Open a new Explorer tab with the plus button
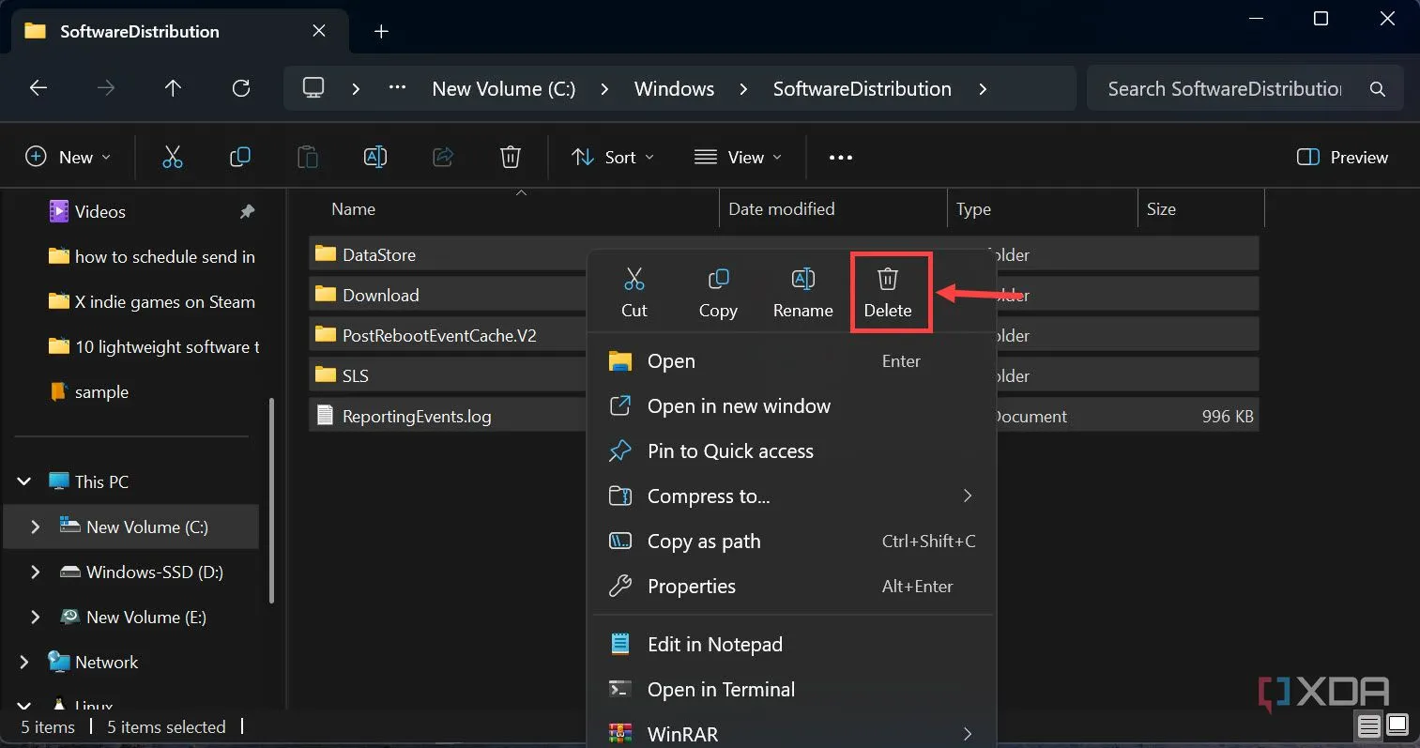 click(x=381, y=30)
